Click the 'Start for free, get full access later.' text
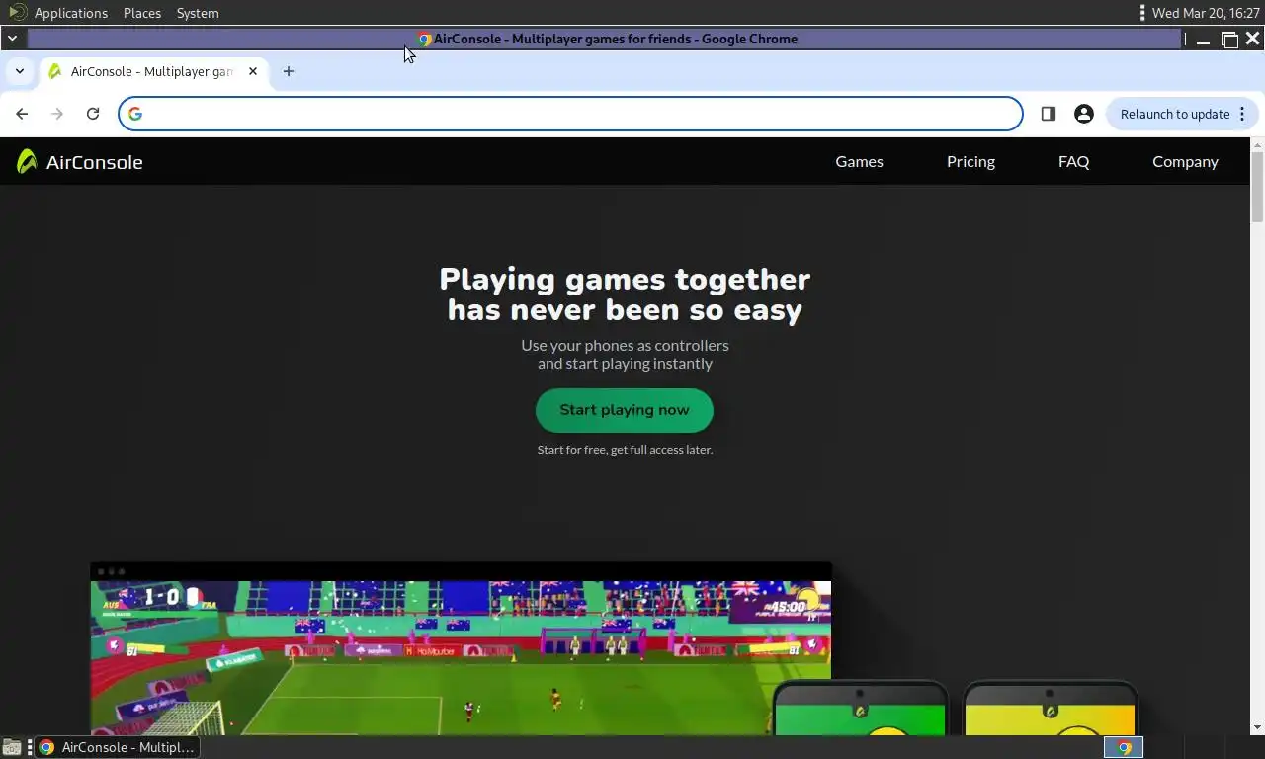Viewport: 1265px width, 759px height. click(625, 450)
